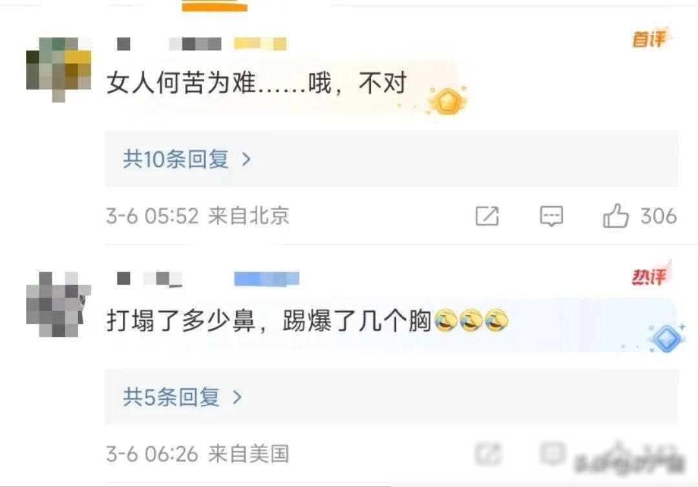Tap the blue membership tag beside the second username
Screen dimensions: 698x487
click(267, 279)
